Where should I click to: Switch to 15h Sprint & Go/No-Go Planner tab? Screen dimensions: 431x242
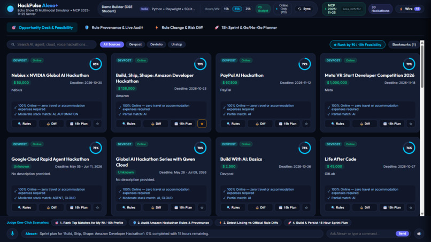click(246, 27)
